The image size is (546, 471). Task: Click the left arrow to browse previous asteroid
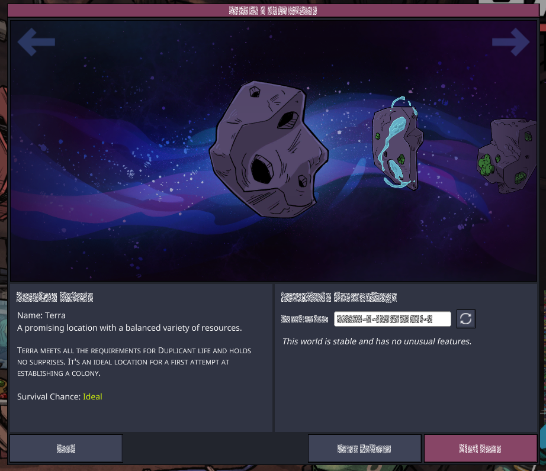click(x=36, y=42)
